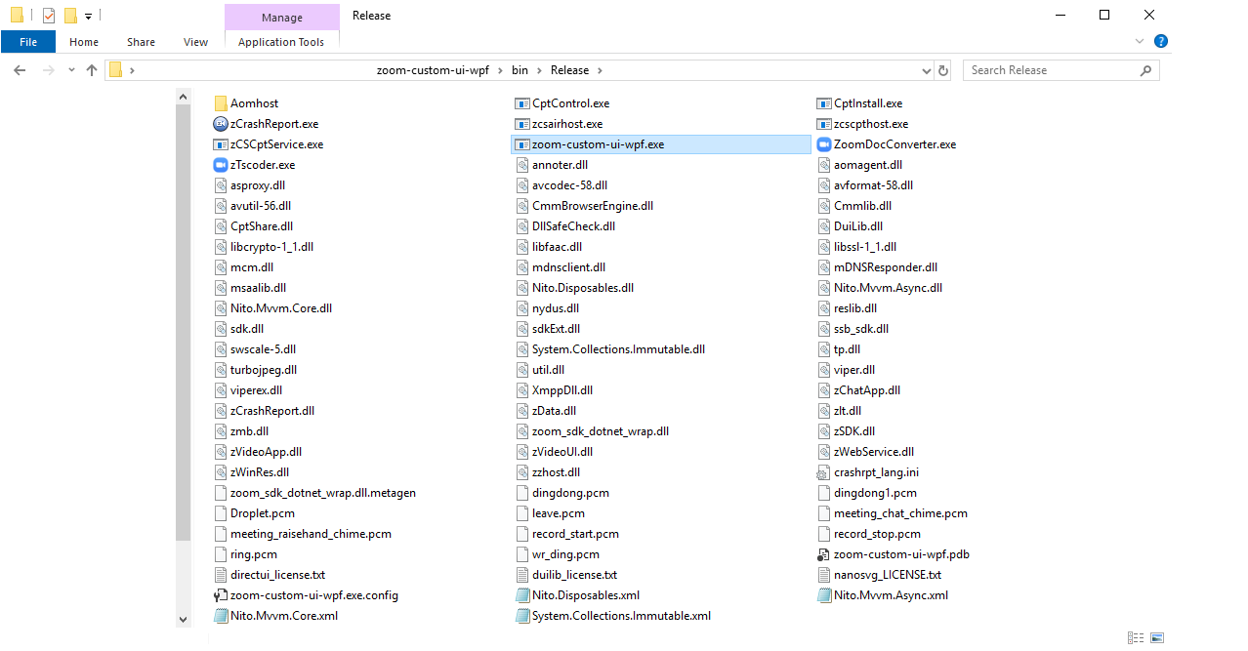Open the address bar history dropdown

tap(926, 69)
